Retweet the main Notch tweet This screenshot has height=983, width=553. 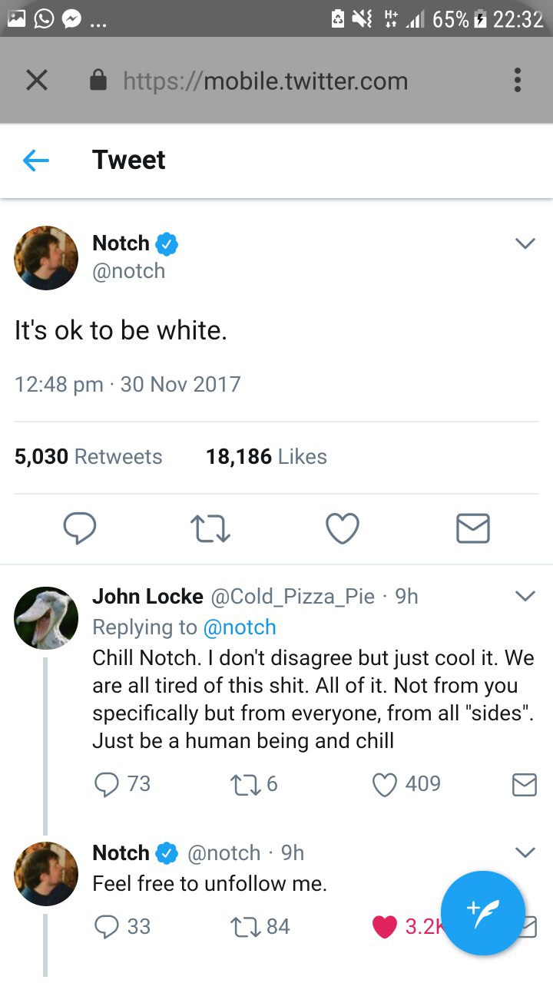210,528
